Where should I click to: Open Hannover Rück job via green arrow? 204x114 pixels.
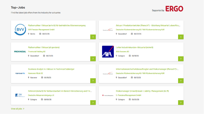click(93, 81)
